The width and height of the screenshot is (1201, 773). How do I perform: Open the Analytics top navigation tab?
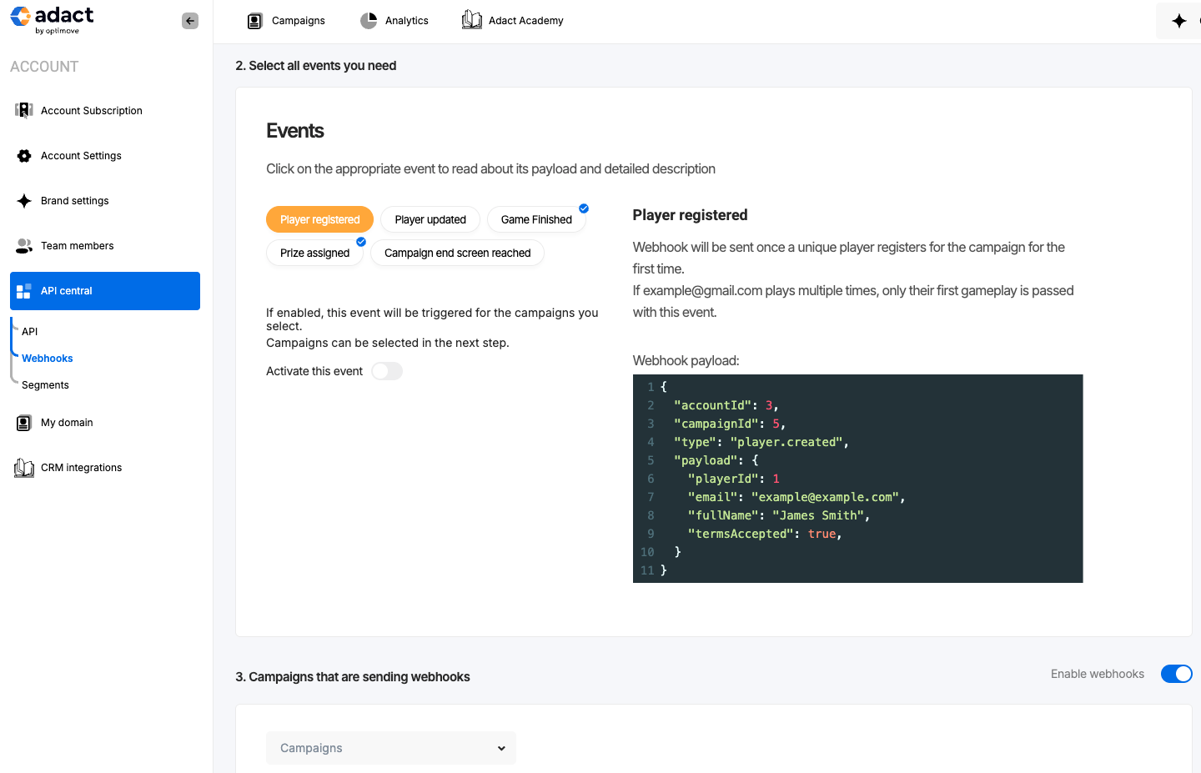394,21
